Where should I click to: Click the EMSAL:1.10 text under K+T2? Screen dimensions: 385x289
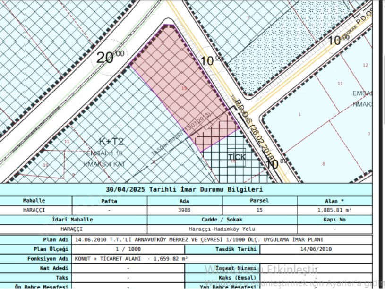pyautogui.click(x=105, y=153)
